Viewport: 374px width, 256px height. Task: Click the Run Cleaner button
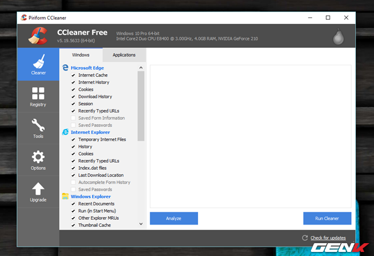[x=327, y=218]
